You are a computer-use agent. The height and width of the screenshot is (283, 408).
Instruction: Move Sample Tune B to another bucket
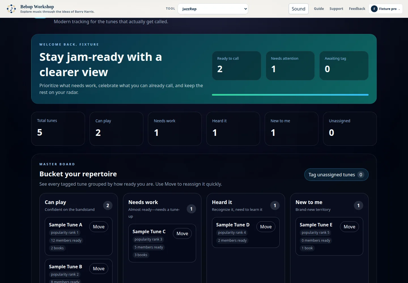[x=99, y=269]
